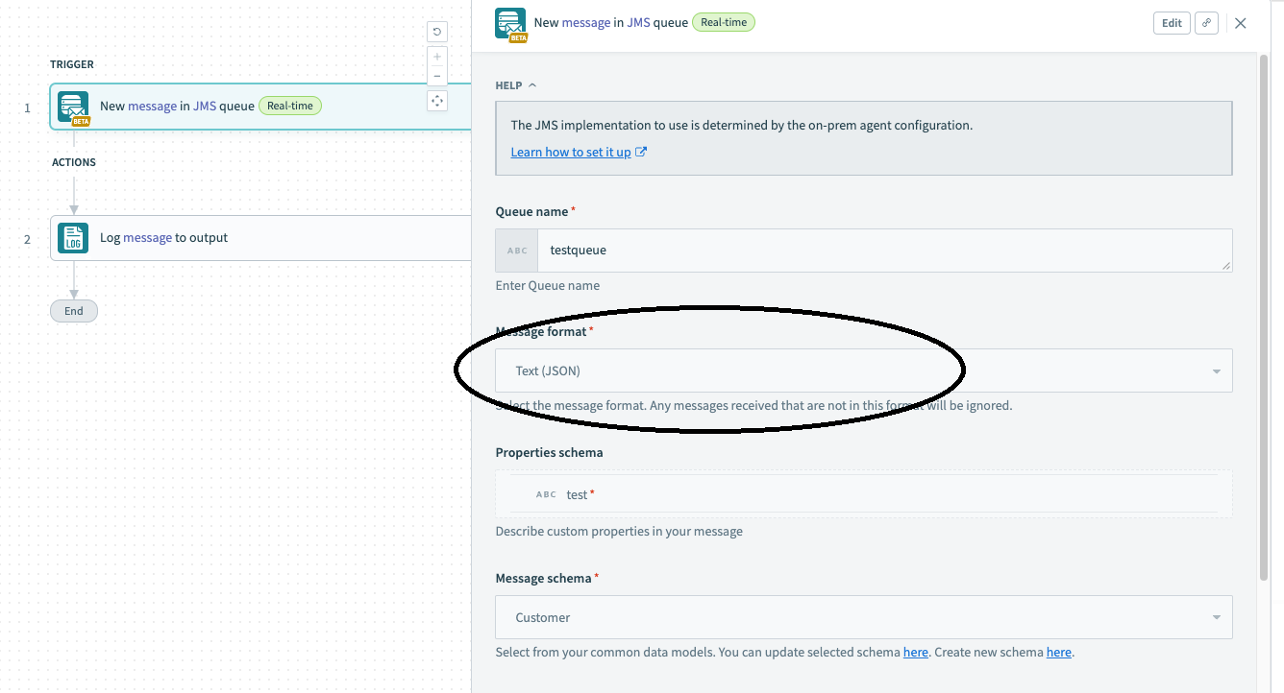1284x693 pixels.
Task: Collapse the HELP section
Action: (516, 85)
